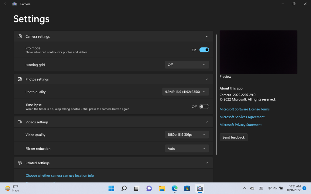Enable the Time lapse toggle

click(204, 106)
